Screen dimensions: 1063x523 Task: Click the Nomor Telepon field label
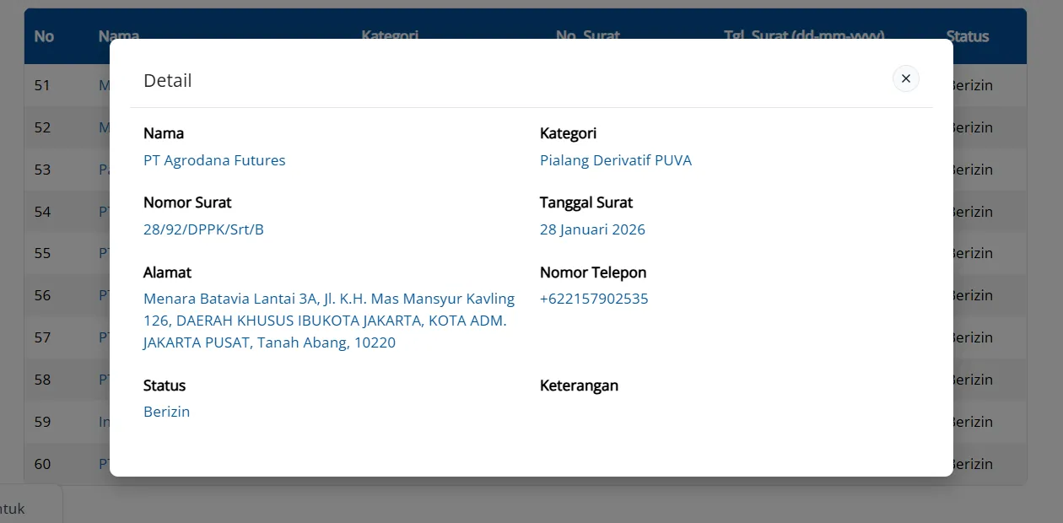tap(593, 272)
